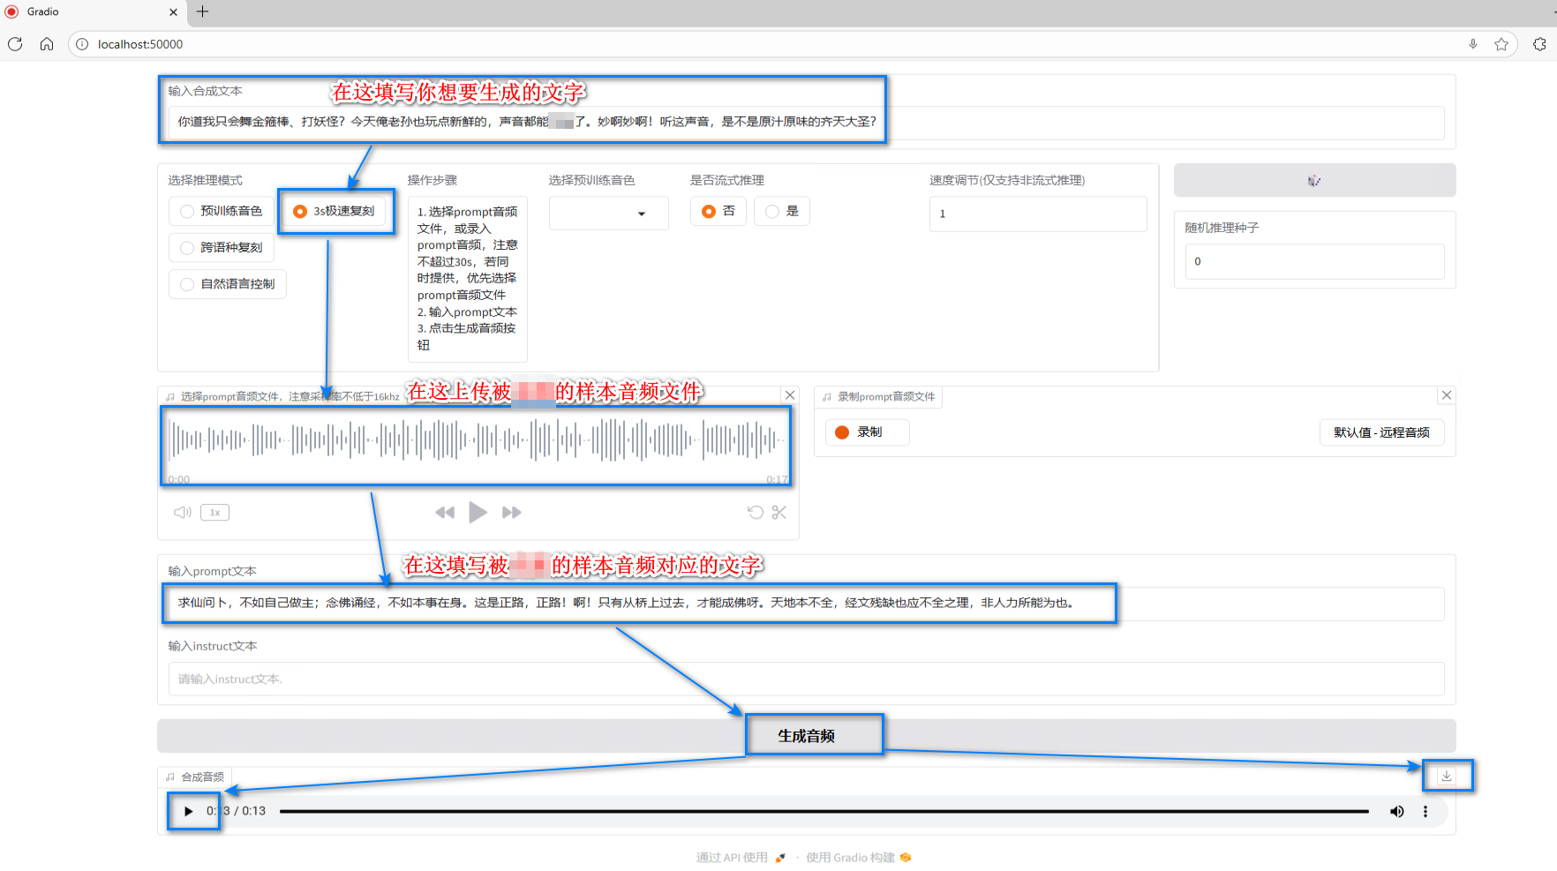Skip forward in prompt audio playback
Viewport: 1557px width, 871px height.
(511, 512)
